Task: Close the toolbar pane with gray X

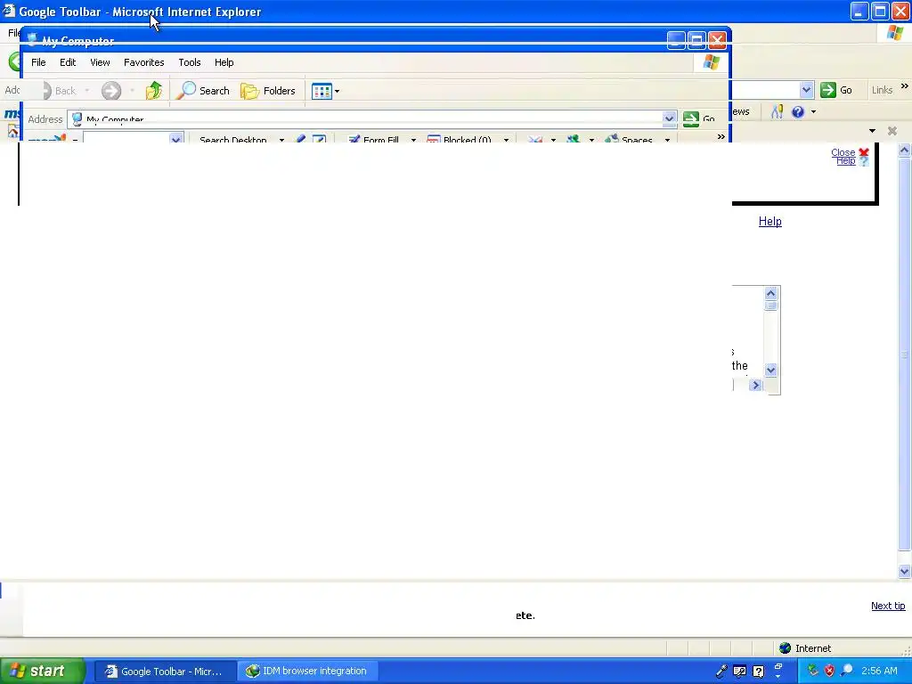Action: click(x=892, y=131)
